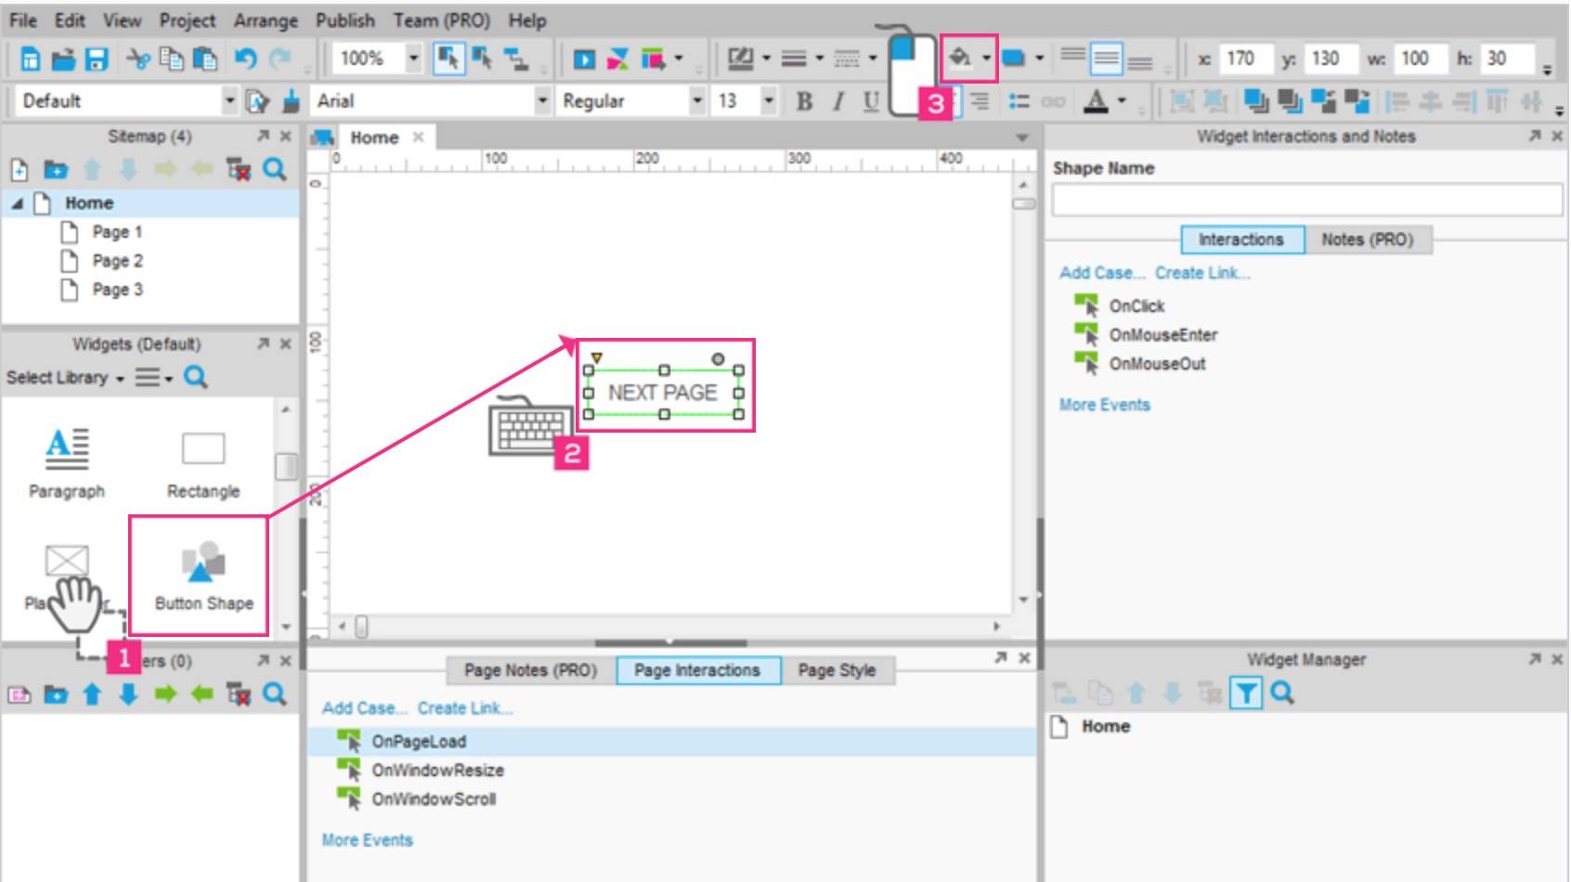
Task: Click the Widget Manager filter icon
Action: tap(1246, 693)
